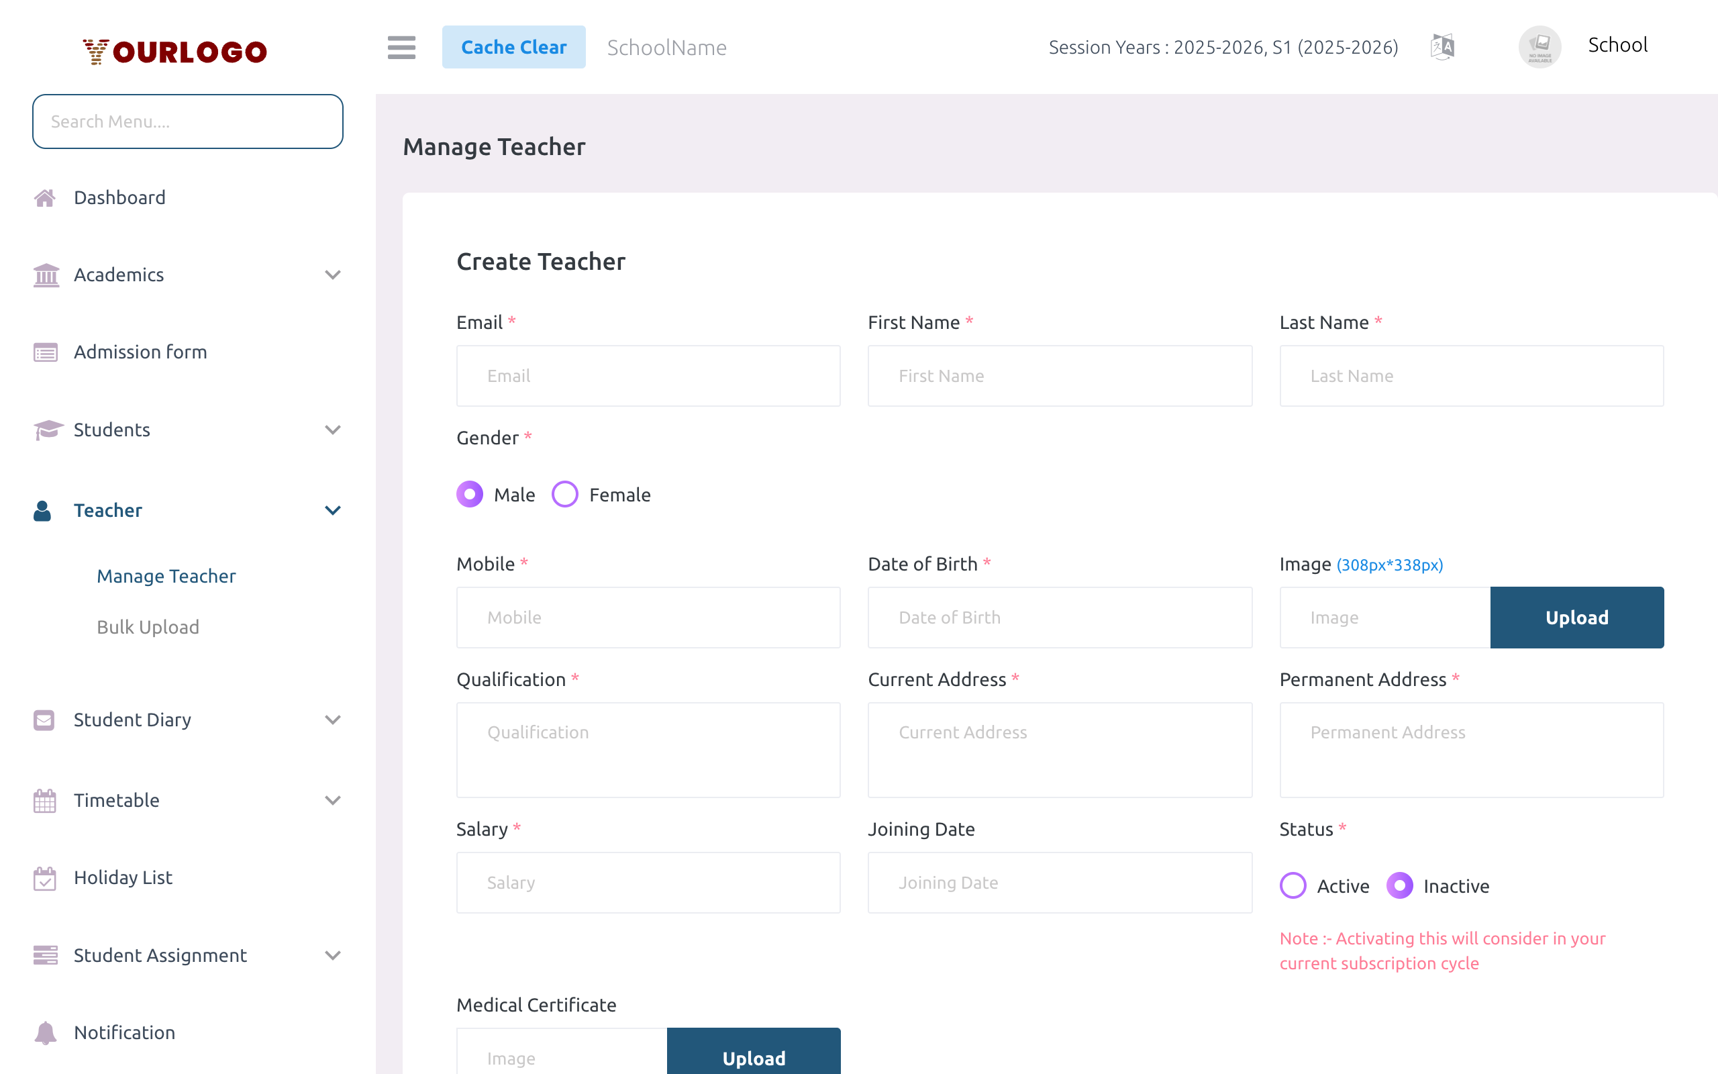Select the Academics bank icon

(46, 275)
